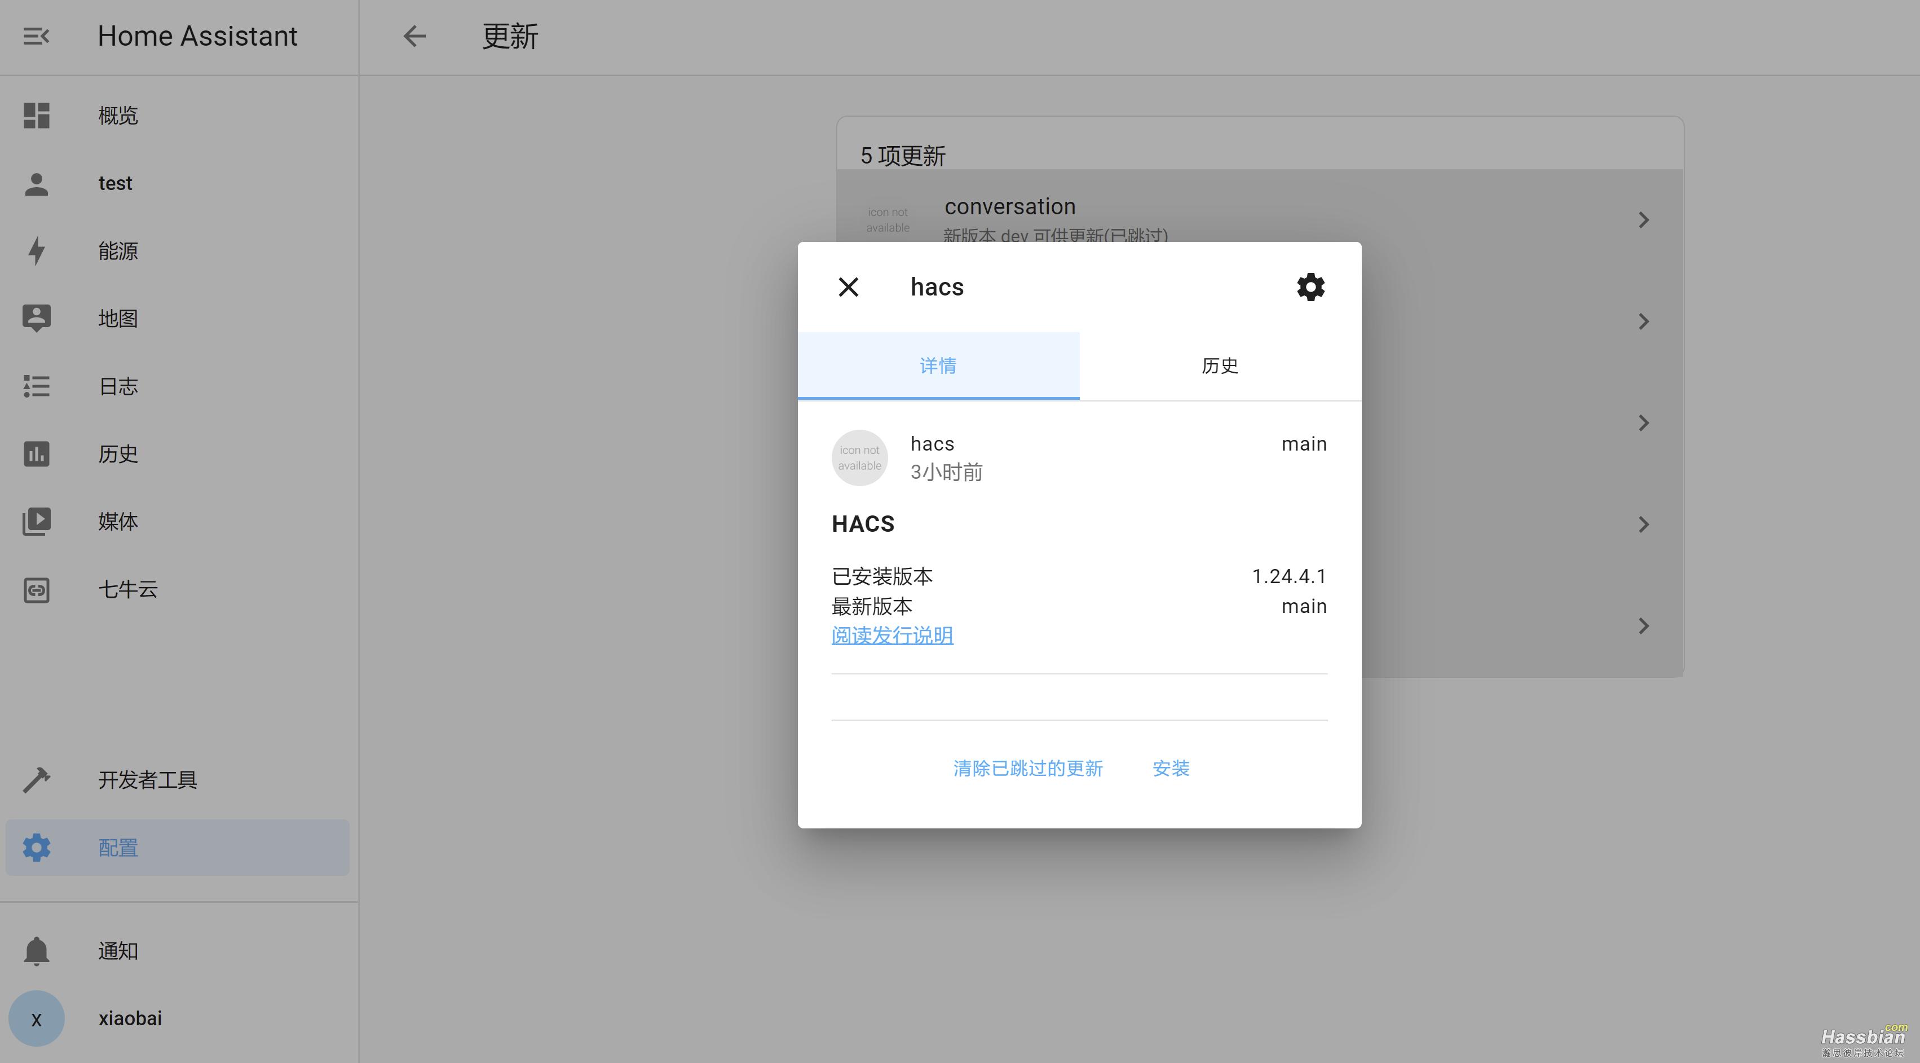Click 清除已跳过的更新 button
This screenshot has width=1920, height=1063.
tap(1028, 768)
